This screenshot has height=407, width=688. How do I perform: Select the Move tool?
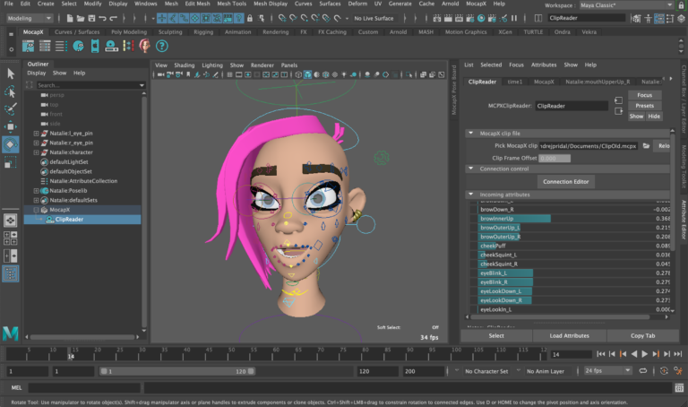tap(10, 127)
